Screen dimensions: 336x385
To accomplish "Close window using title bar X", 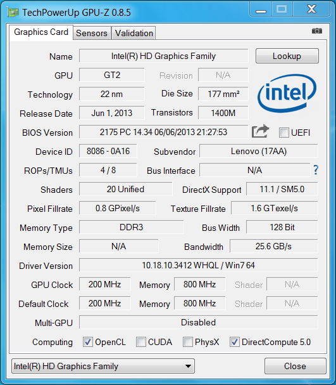I will [311, 10].
